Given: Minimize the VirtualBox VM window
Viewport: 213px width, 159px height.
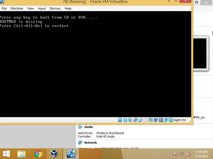Looking at the screenshot, I should tap(169, 1).
